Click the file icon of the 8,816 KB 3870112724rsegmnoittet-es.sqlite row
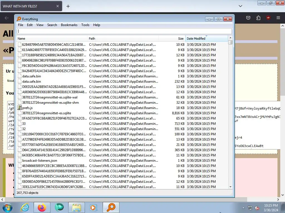Screen dimensions: 285x213 pos(19,113)
